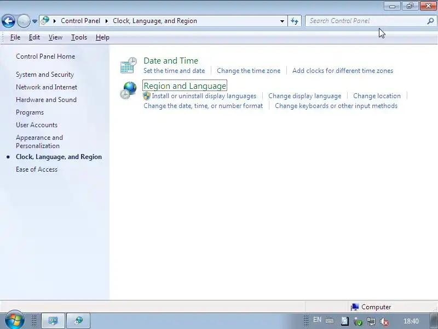Open the File menu
This screenshot has width=438, height=329.
[15, 37]
